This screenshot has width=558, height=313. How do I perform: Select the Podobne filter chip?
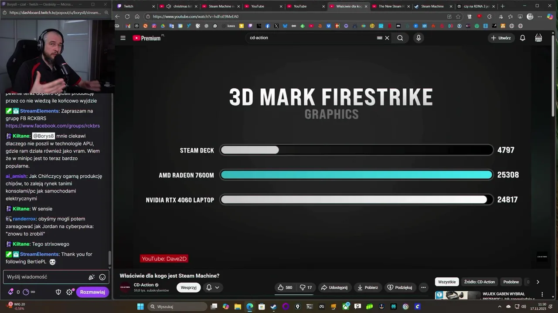511,282
